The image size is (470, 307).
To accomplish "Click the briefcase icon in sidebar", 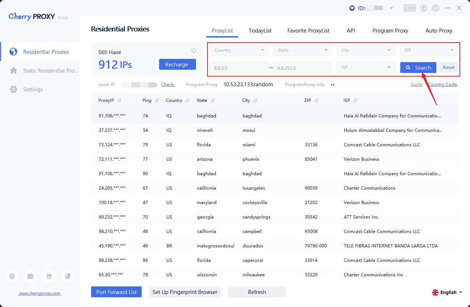I will (30, 276).
